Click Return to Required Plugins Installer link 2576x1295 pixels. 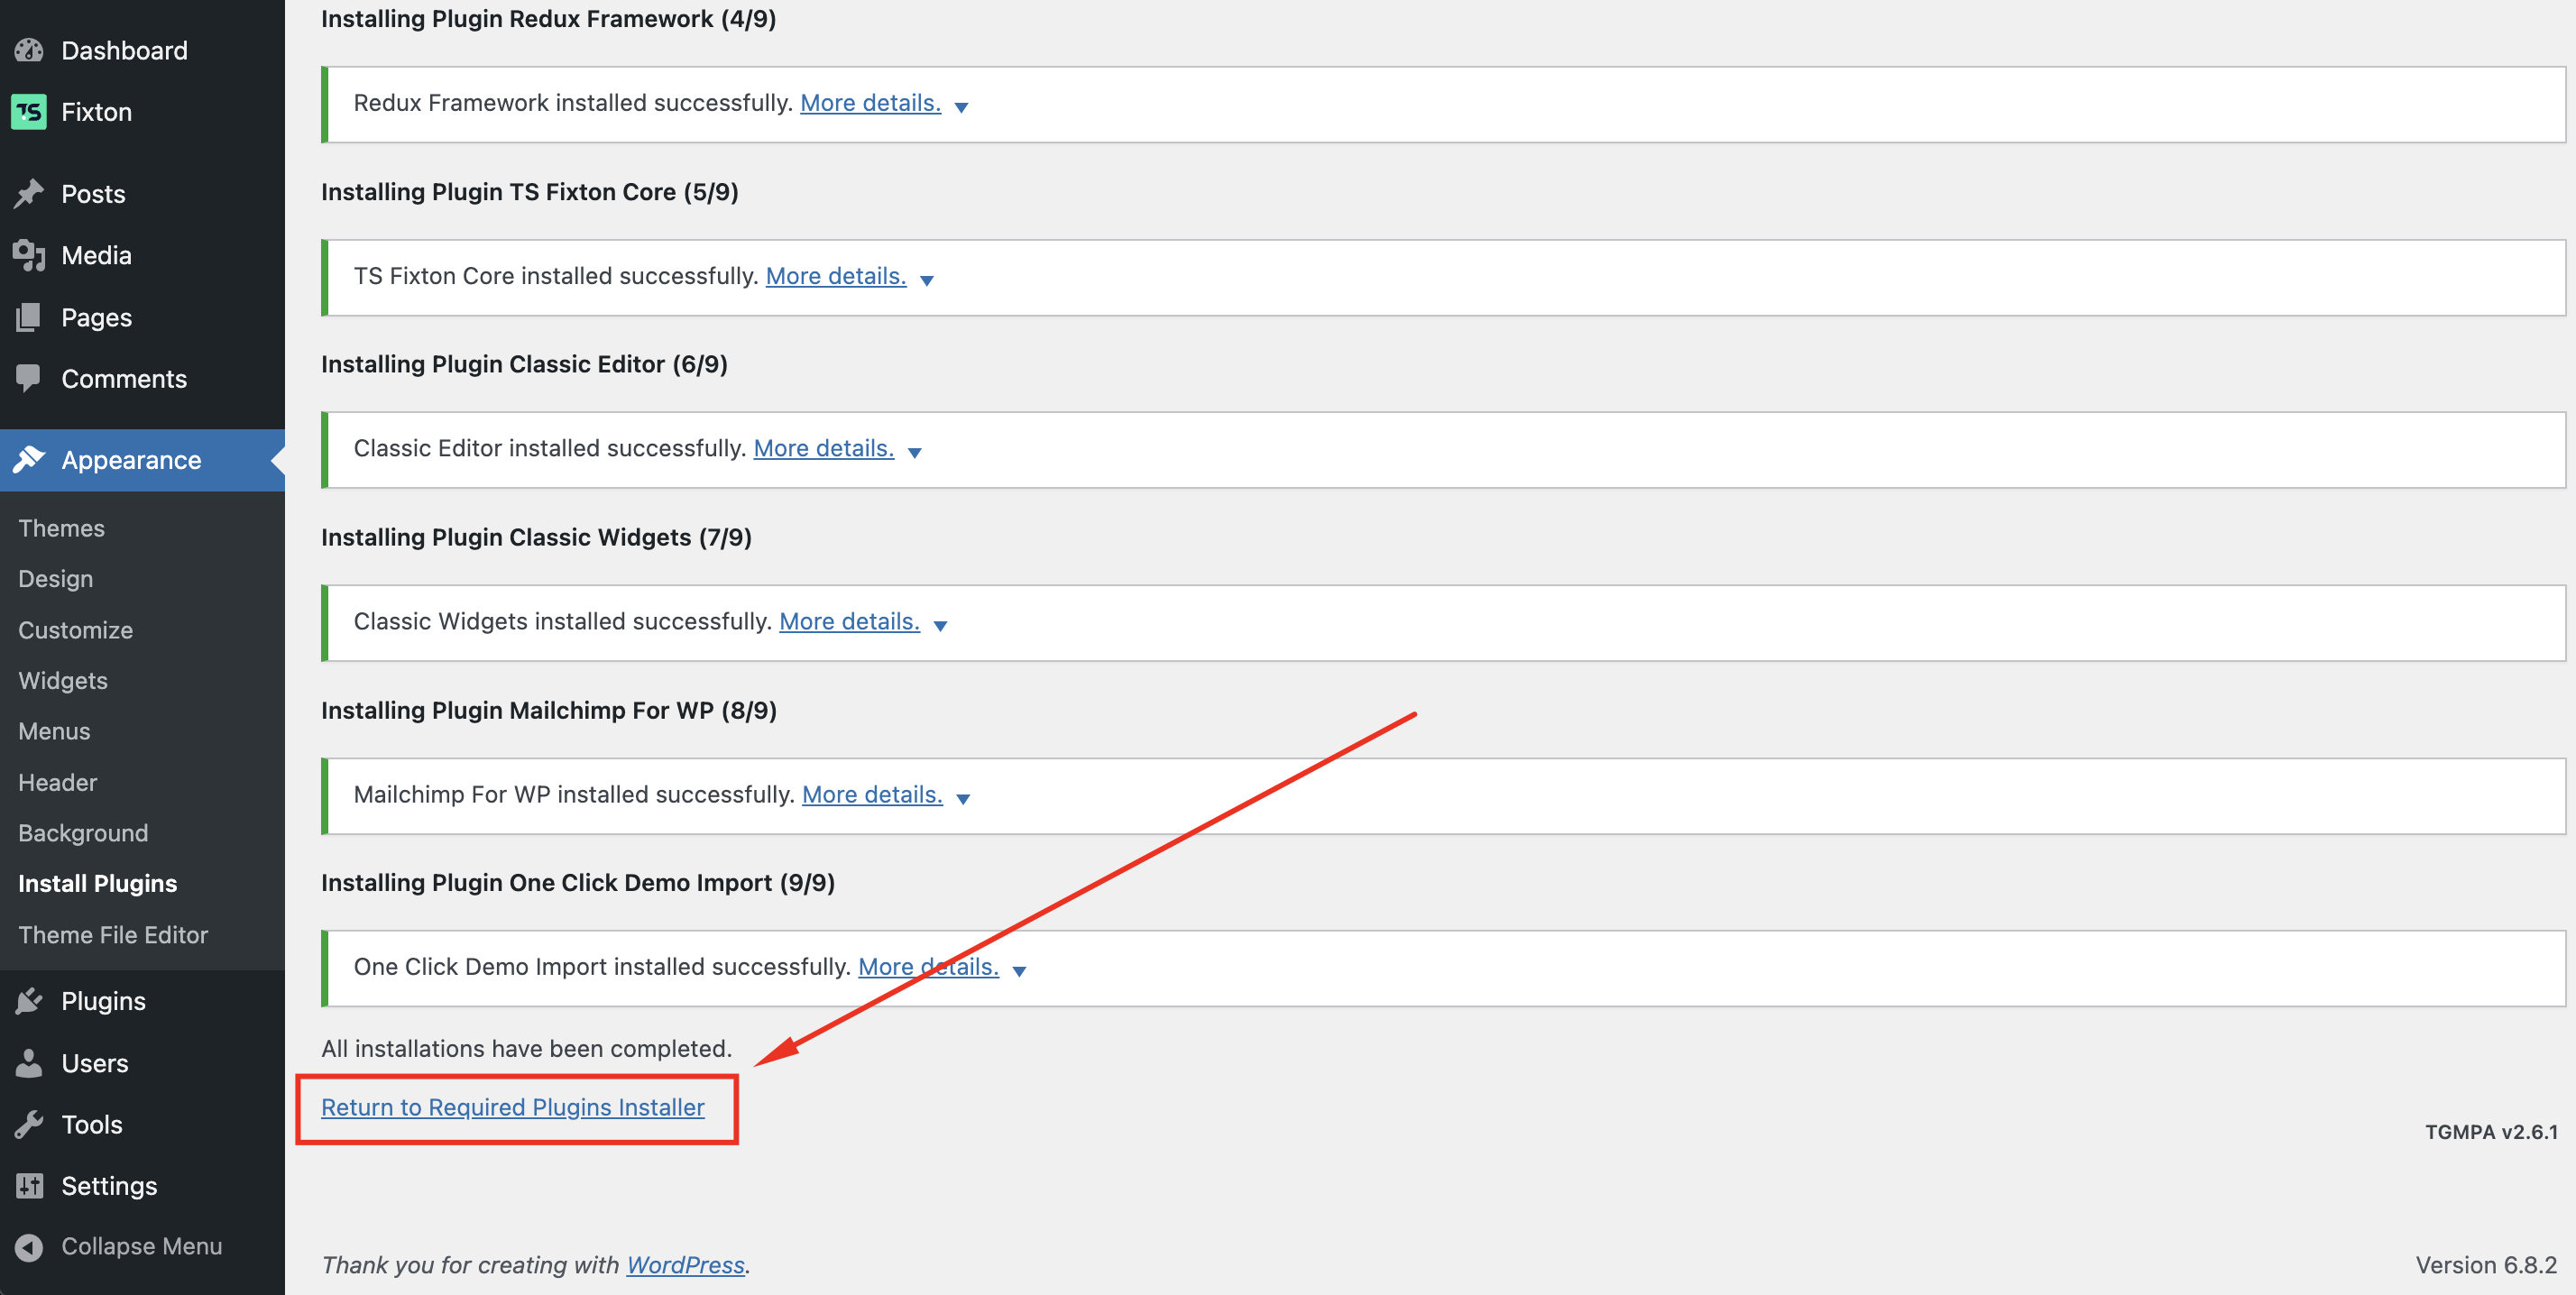click(512, 1107)
